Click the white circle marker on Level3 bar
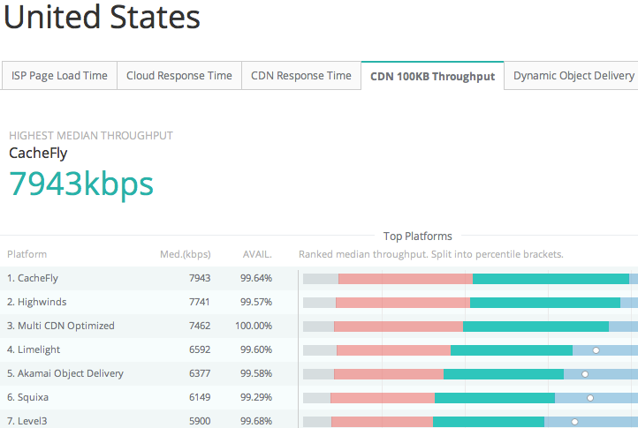This screenshot has width=638, height=428. click(x=574, y=422)
